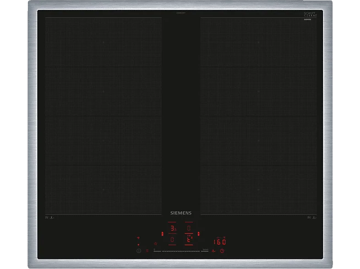Viewport: 360px width, 269px height.
Task: Tap the right flex zone link symbol
Action: coord(199,234)
